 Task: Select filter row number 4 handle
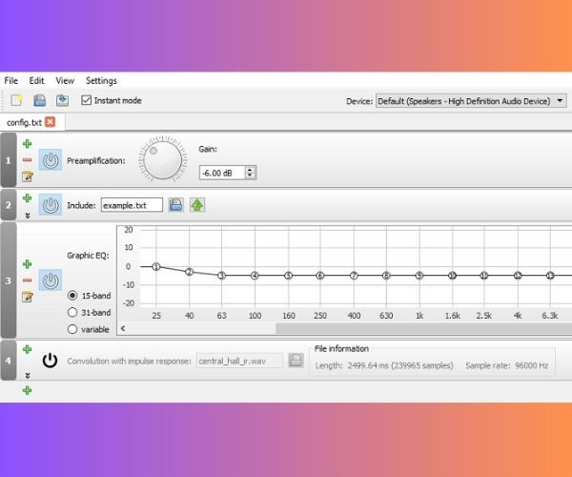coord(9,361)
